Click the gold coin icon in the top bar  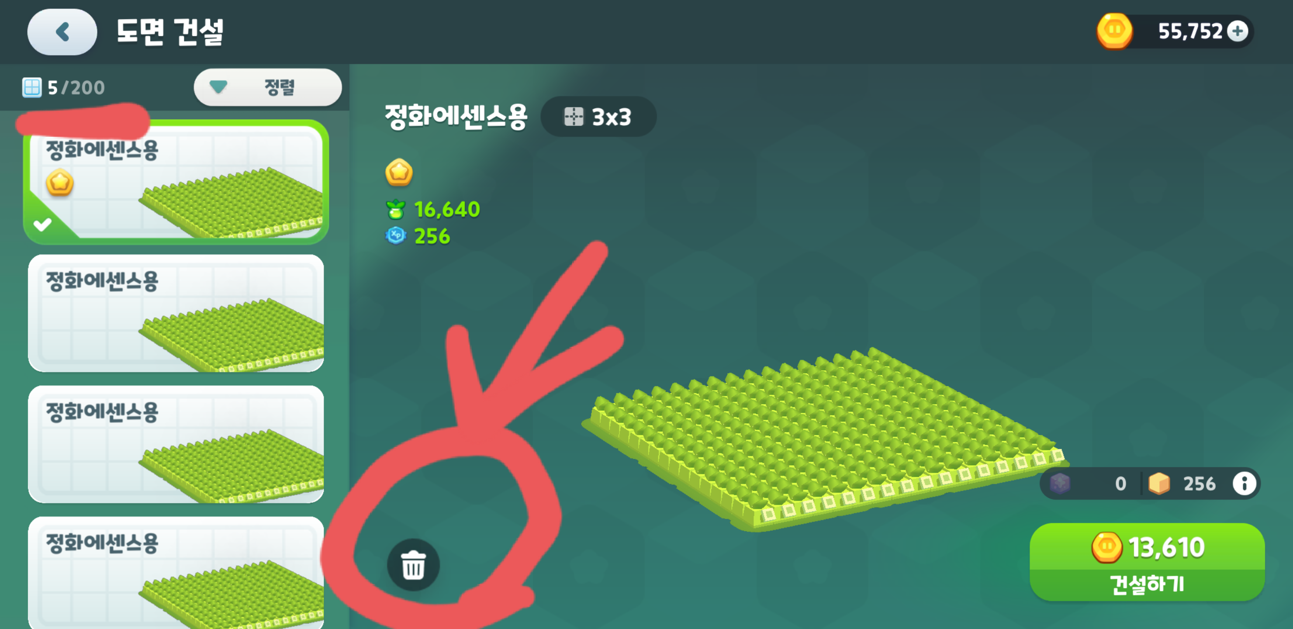tap(1114, 31)
